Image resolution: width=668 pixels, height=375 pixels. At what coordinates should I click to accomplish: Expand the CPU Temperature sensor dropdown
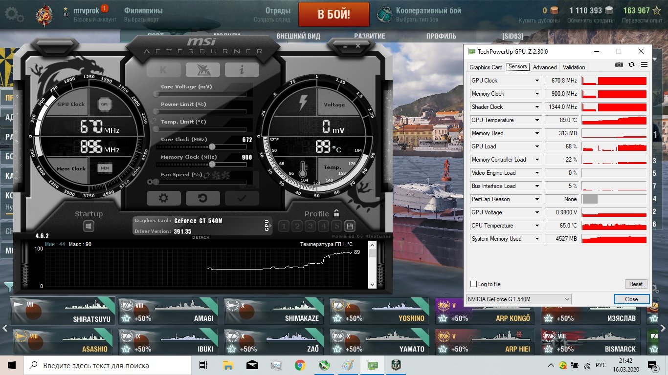point(537,226)
